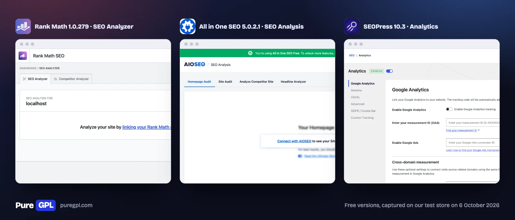515x220 pixels.
Task: Click the Rank Math SEO window logo icon
Action: [x=23, y=56]
